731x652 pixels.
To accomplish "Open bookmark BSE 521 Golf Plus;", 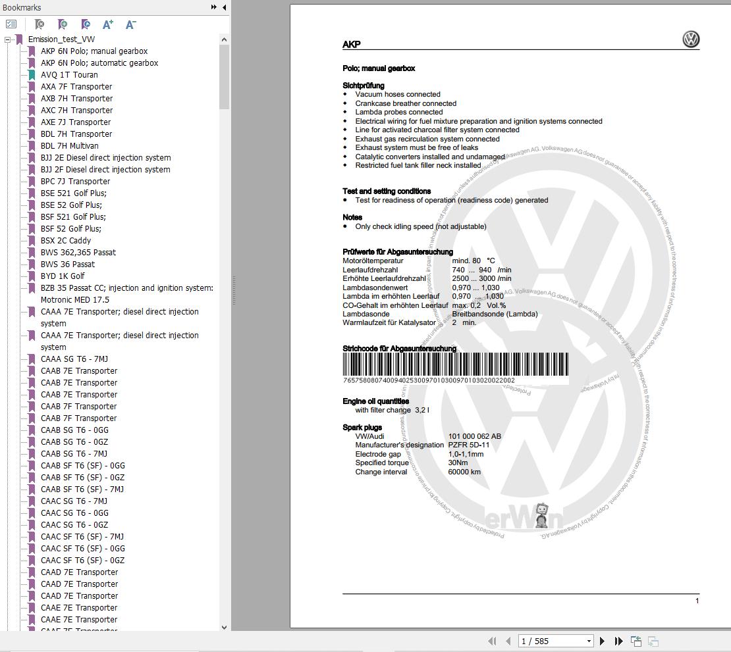I will (x=74, y=193).
